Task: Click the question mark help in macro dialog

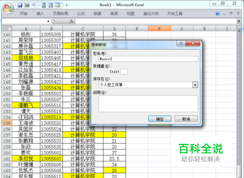Action: click(181, 43)
